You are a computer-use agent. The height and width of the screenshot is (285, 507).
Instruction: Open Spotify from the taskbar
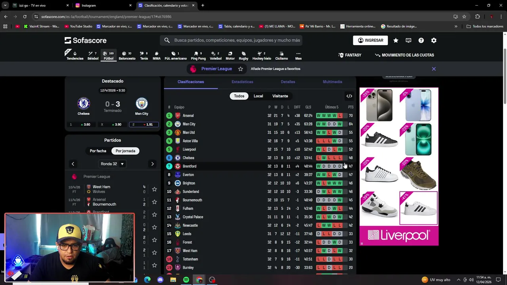point(186,280)
